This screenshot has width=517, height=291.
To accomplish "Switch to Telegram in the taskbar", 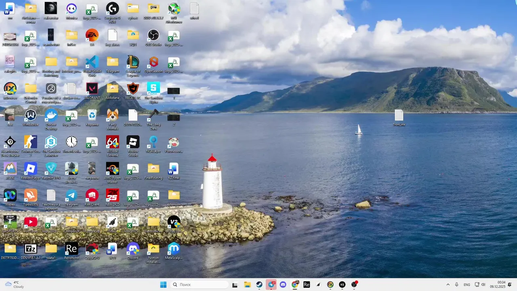I will (x=271, y=285).
